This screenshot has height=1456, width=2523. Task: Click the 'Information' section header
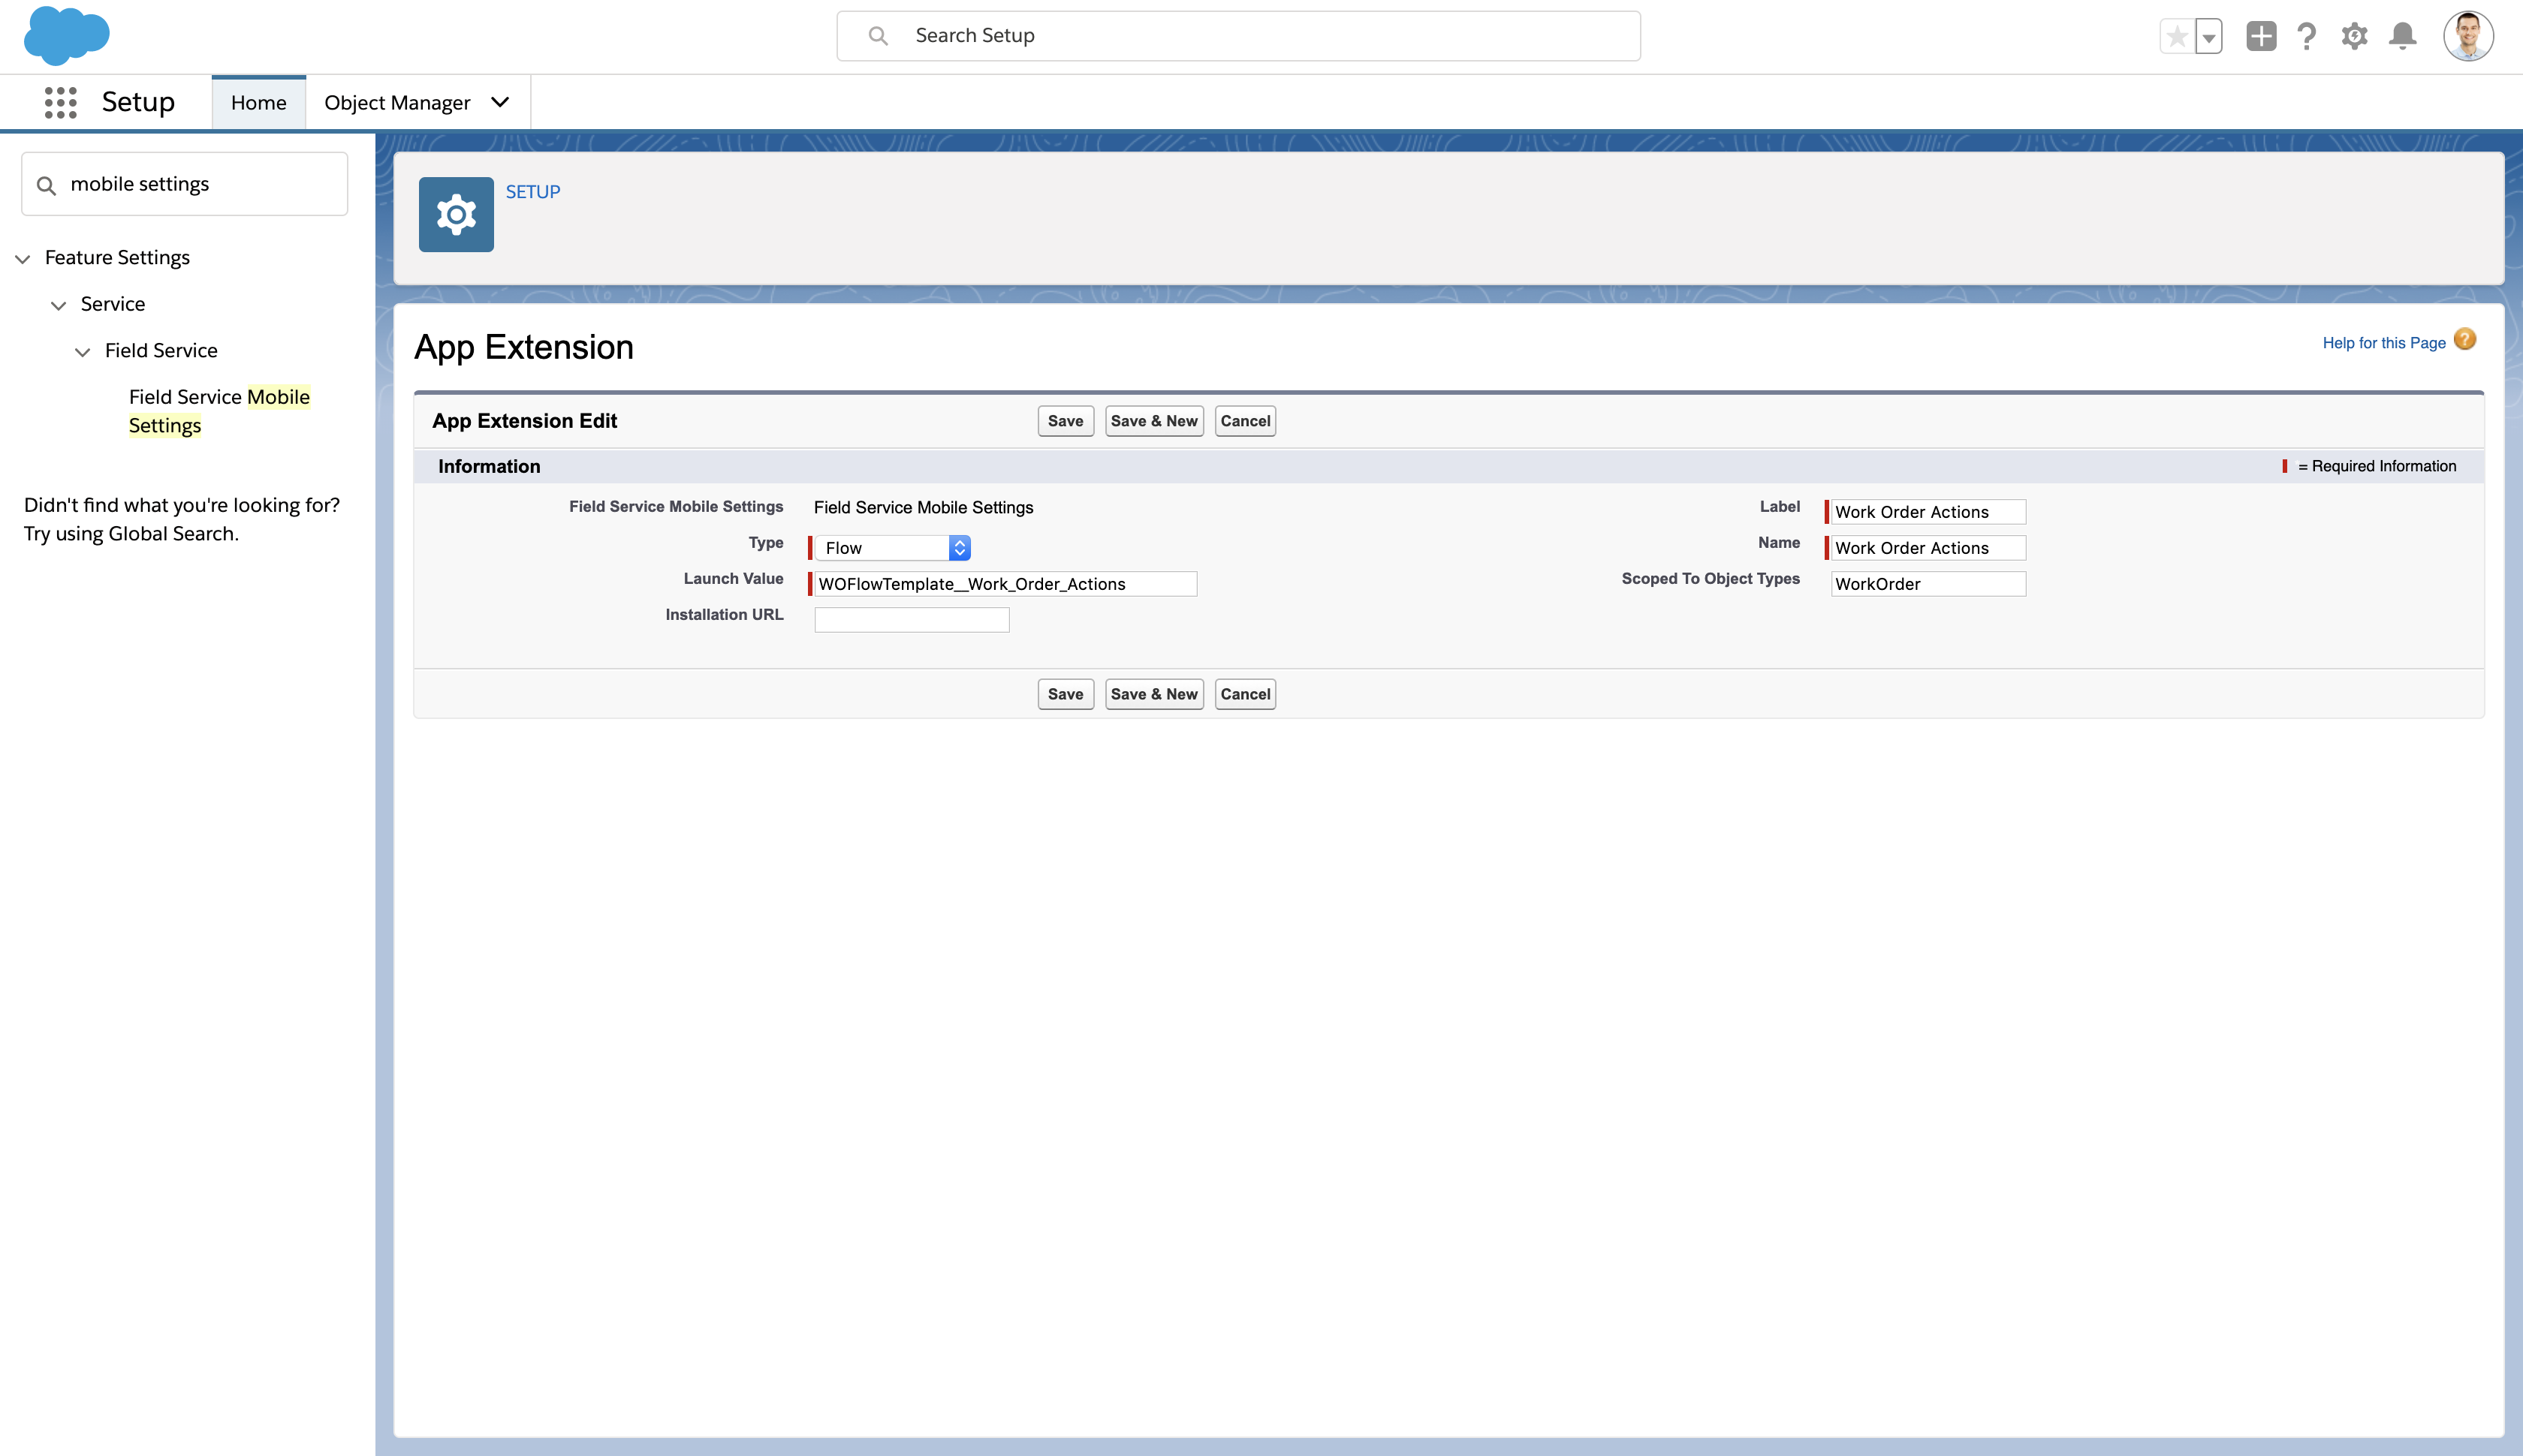489,467
